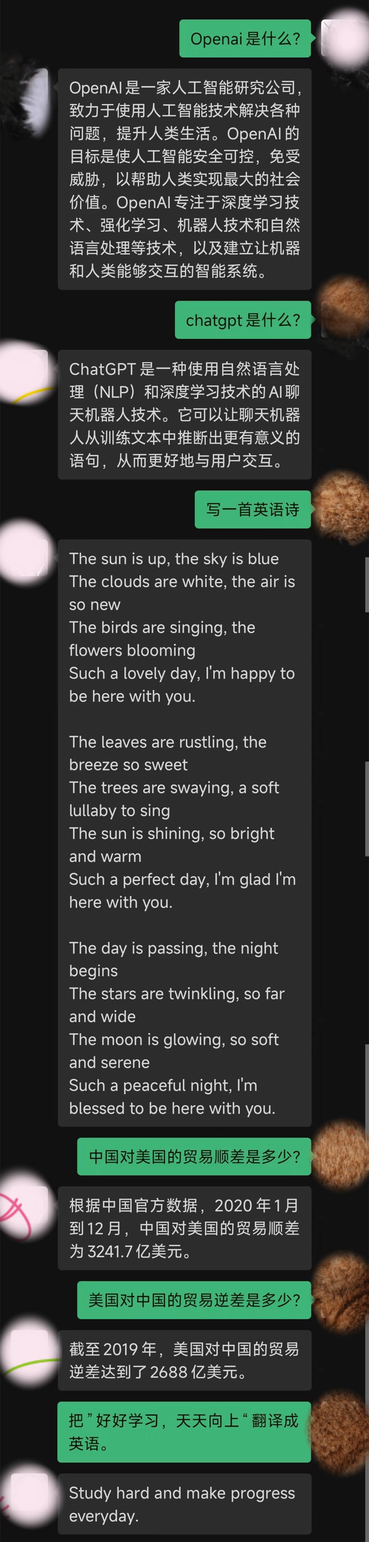Click the reply explaining ChatGPT as NLP chatbot

pos(184,414)
